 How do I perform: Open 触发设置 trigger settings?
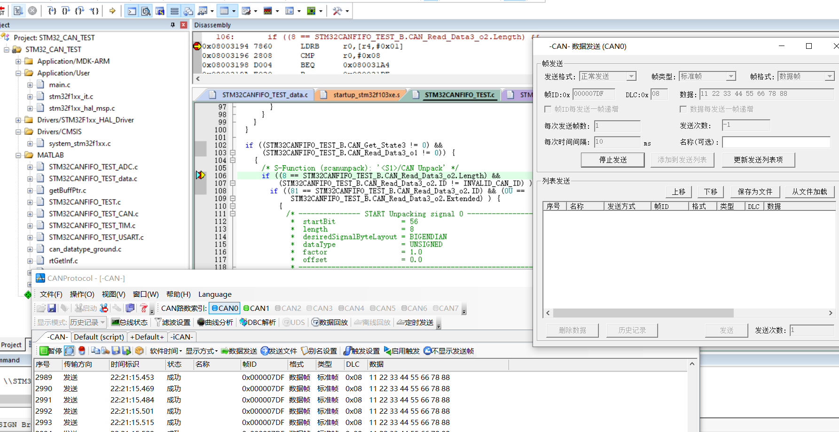[361, 351]
